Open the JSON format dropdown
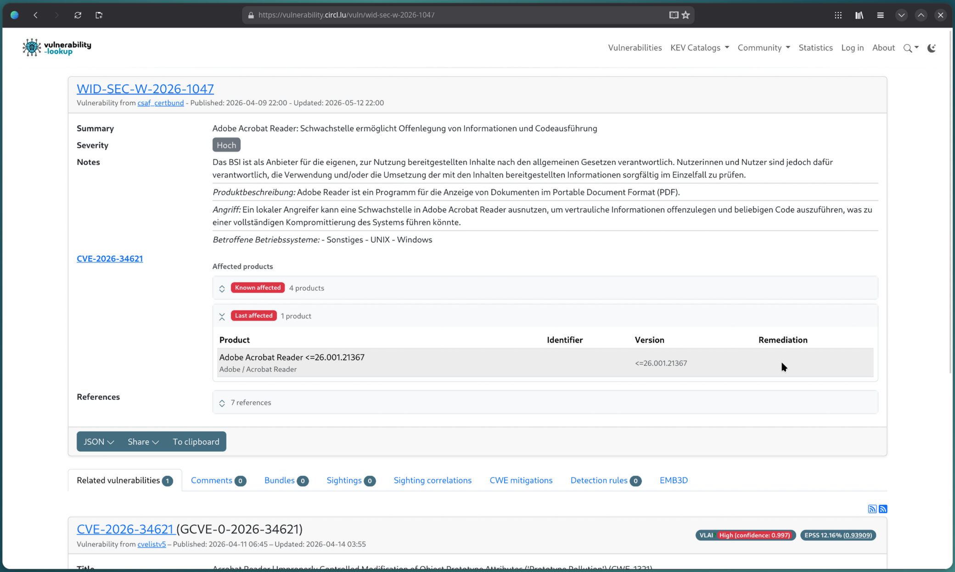The width and height of the screenshot is (955, 572). pos(99,441)
